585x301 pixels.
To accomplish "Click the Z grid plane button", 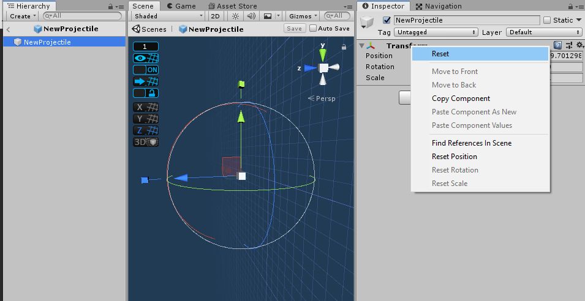I will coord(146,130).
